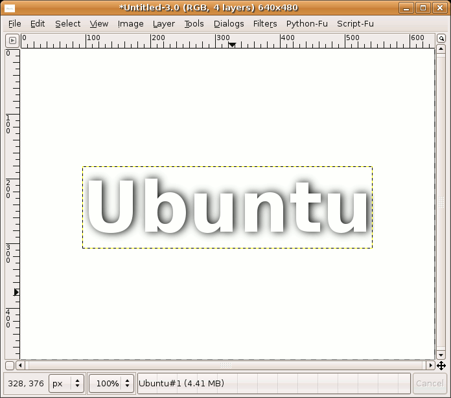Click the Ubuntu text on the canvas
This screenshot has height=398, width=451.
(227, 205)
